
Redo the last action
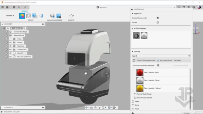[25, 7]
